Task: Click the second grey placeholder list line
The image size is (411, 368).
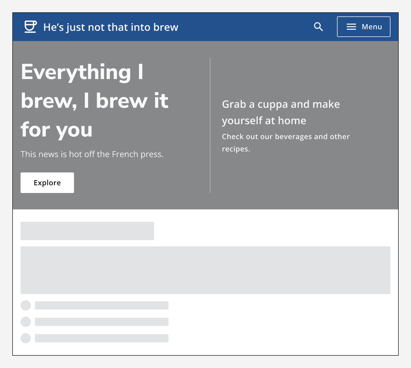Action: pos(102,322)
